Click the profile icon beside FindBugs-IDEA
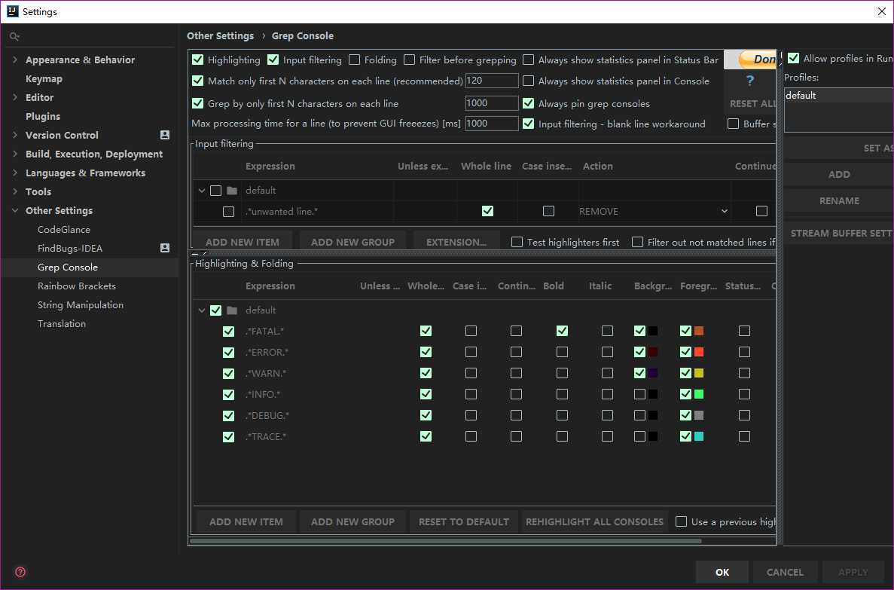Screen dimensions: 894x590 point(165,248)
